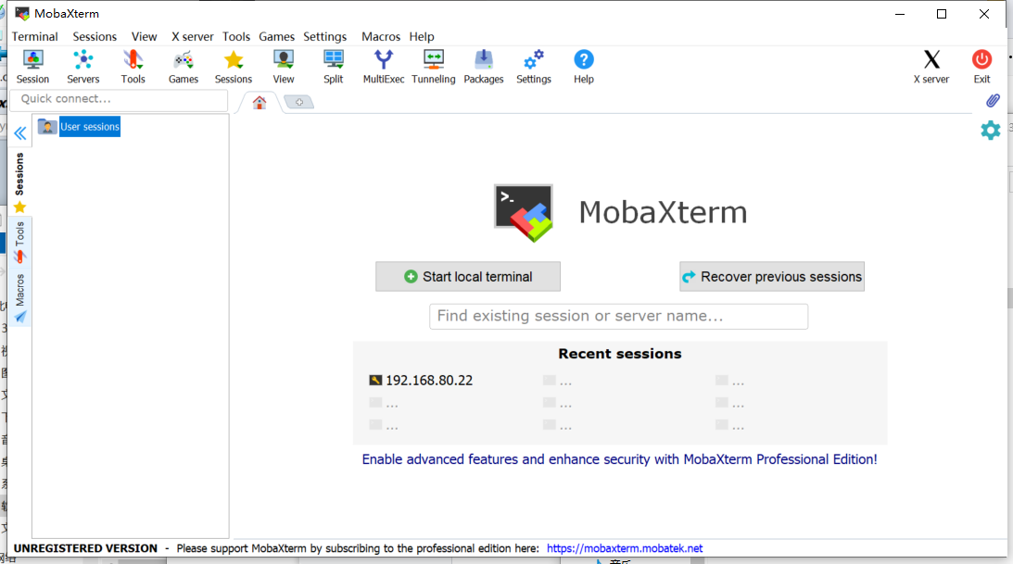Viewport: 1013px width, 564px height.
Task: Launch the Games toolbar icon
Action: click(184, 67)
